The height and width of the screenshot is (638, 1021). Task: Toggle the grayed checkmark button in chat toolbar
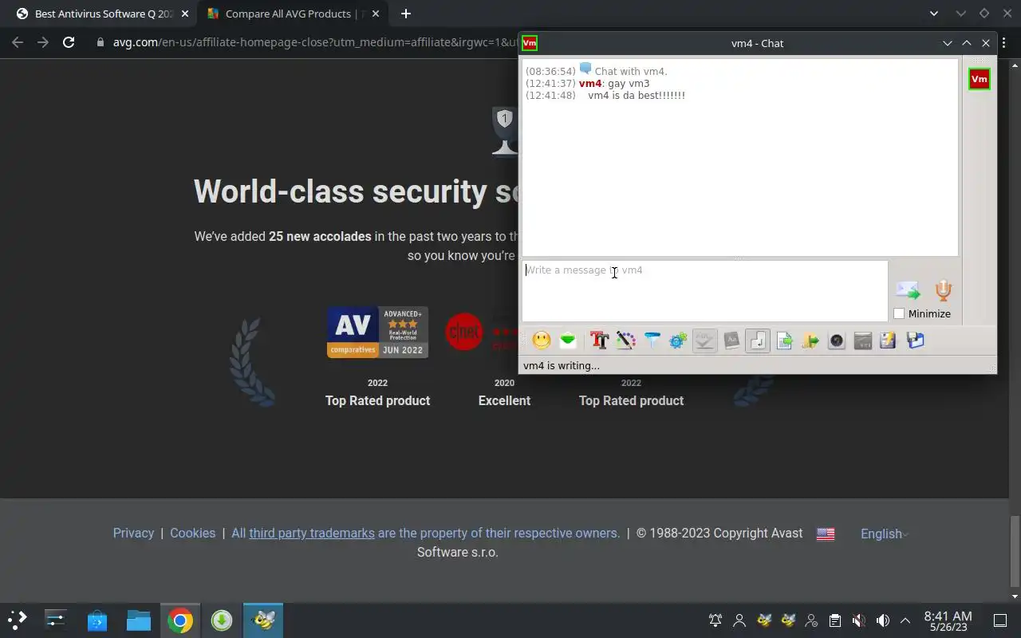pos(705,341)
